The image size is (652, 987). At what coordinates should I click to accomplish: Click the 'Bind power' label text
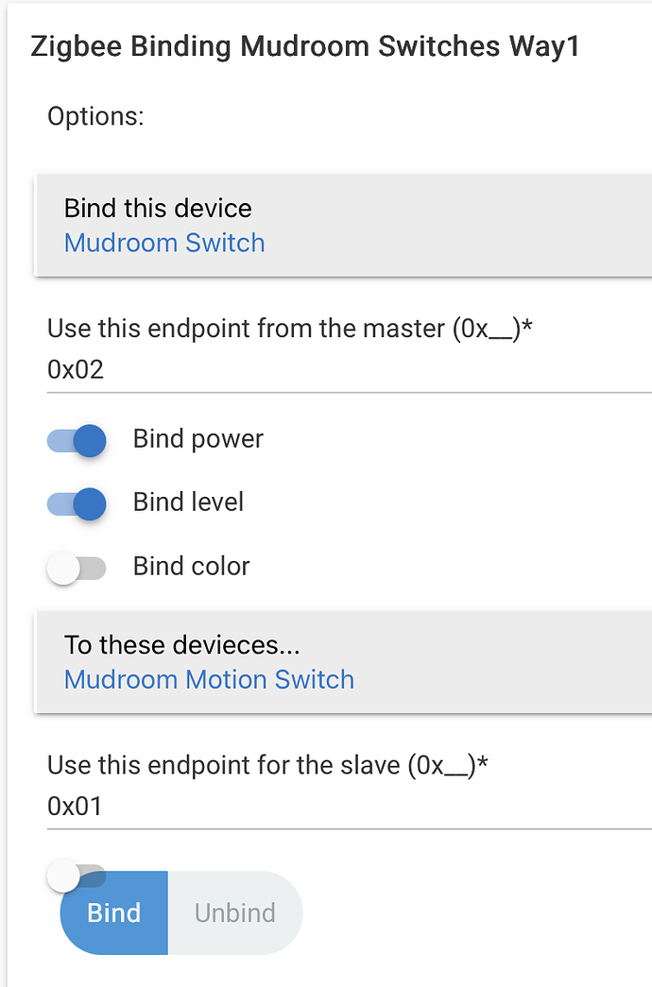click(198, 439)
